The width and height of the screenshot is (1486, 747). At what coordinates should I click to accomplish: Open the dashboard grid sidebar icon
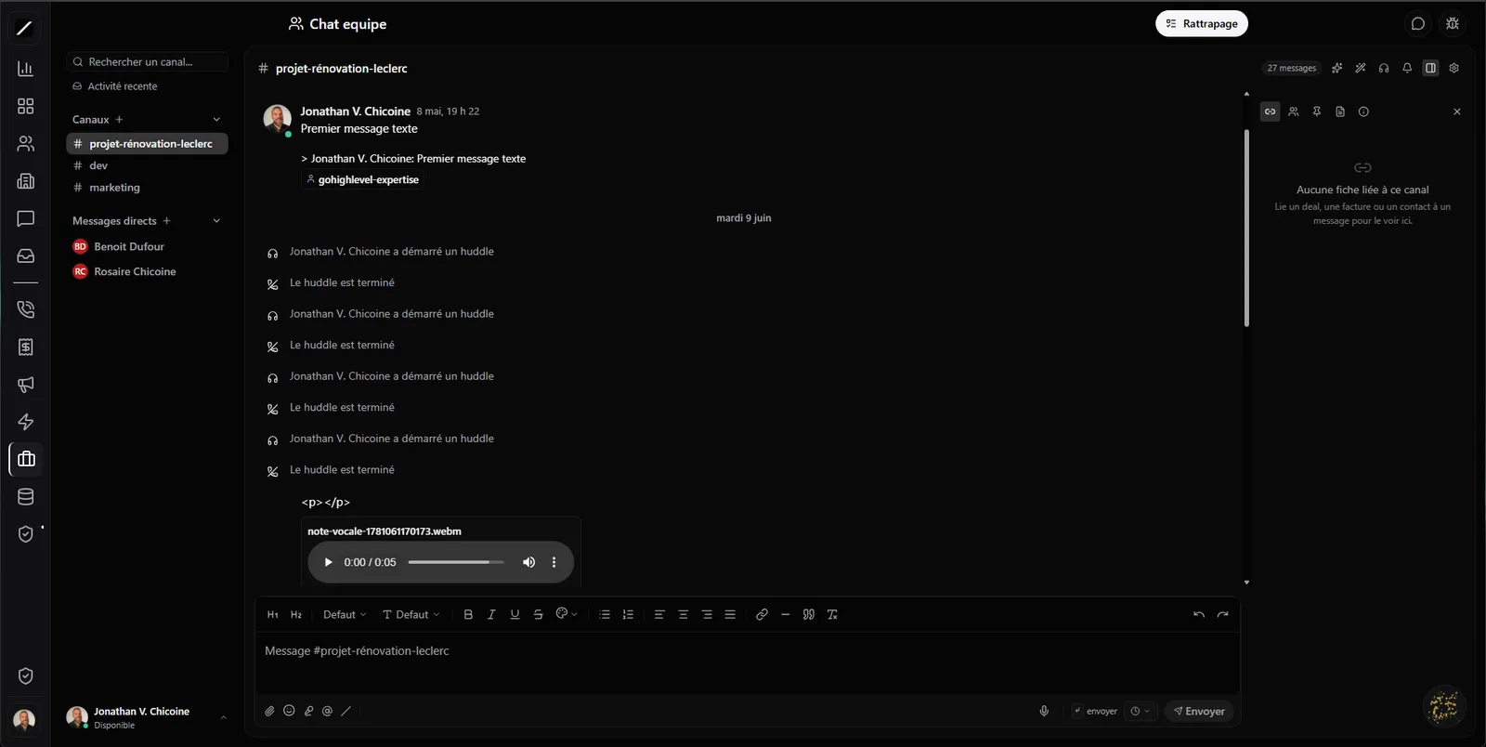26,106
